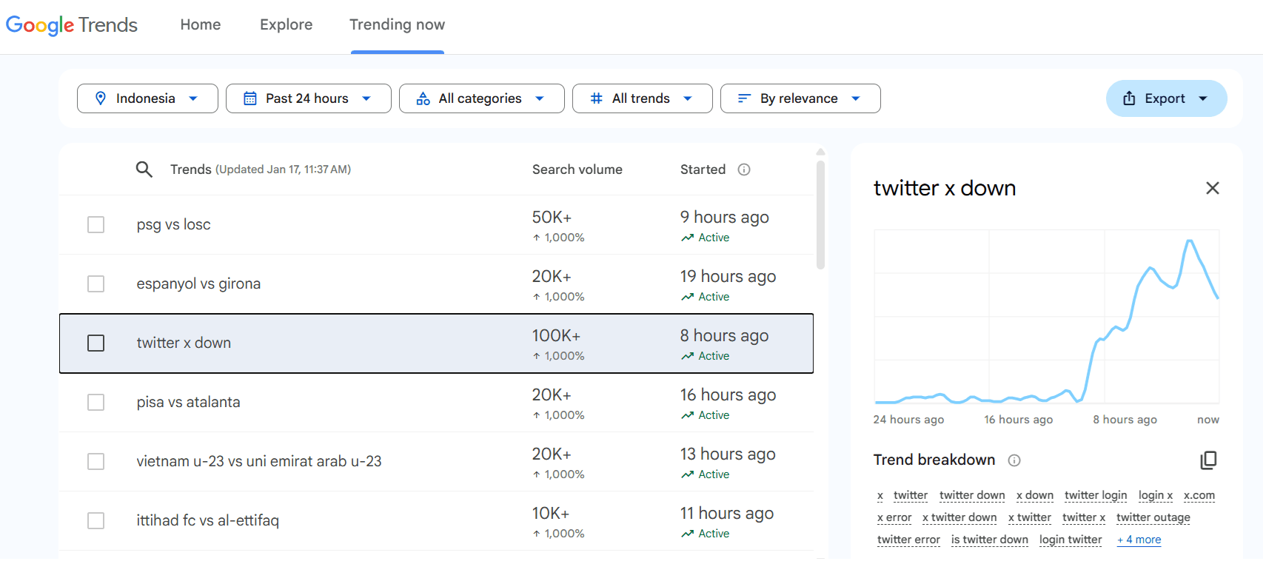Open the All categories dropdown
Screen dimensions: 1263x564
[x=481, y=98]
